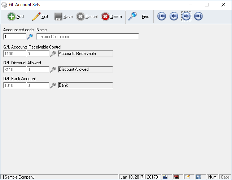Click the help question mark icon
This screenshot has height=180, width=232.
pos(198,177)
